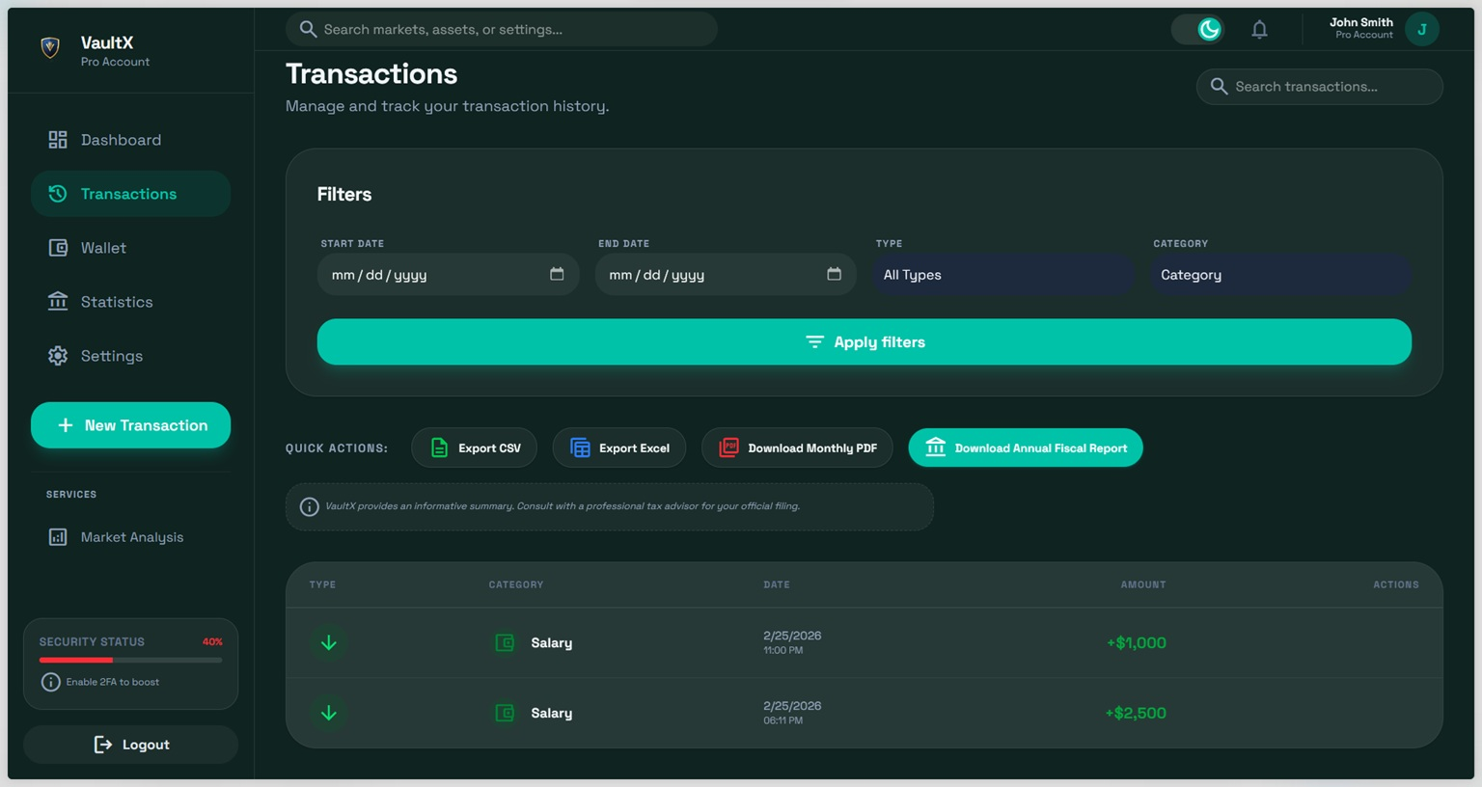1482x787 pixels.
Task: Click Download Annual Fiscal Report
Action: [1026, 448]
